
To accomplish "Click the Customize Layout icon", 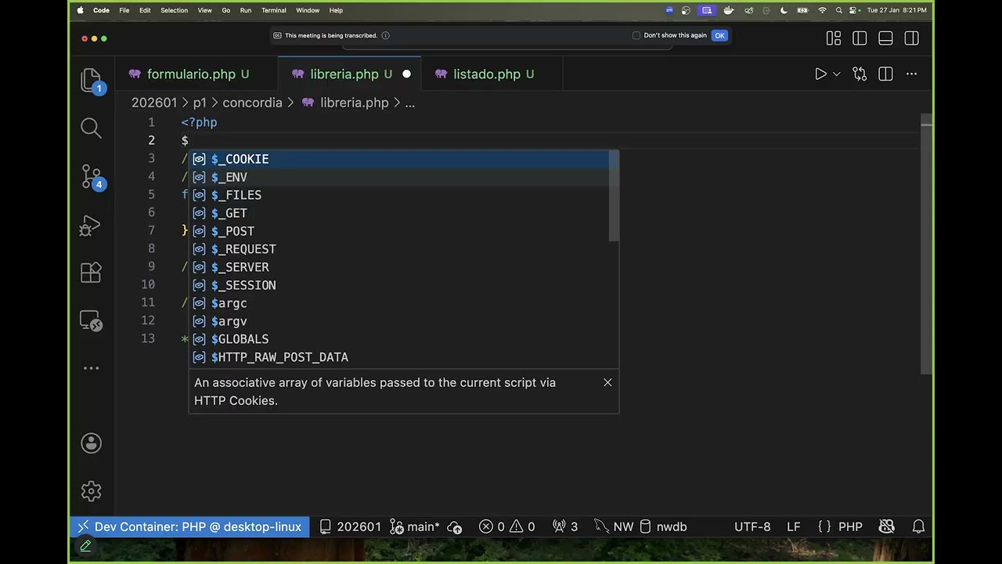I will point(834,38).
